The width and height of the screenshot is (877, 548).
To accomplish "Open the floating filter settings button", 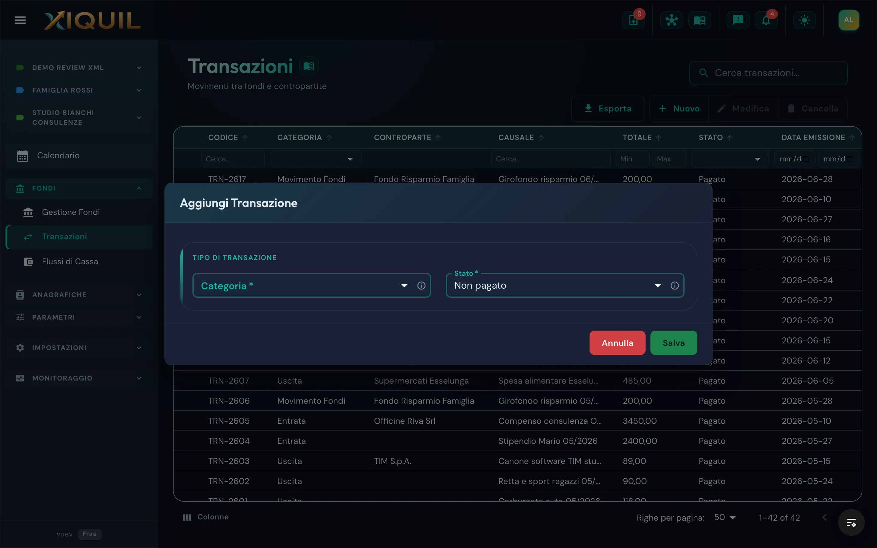I will click(x=851, y=523).
